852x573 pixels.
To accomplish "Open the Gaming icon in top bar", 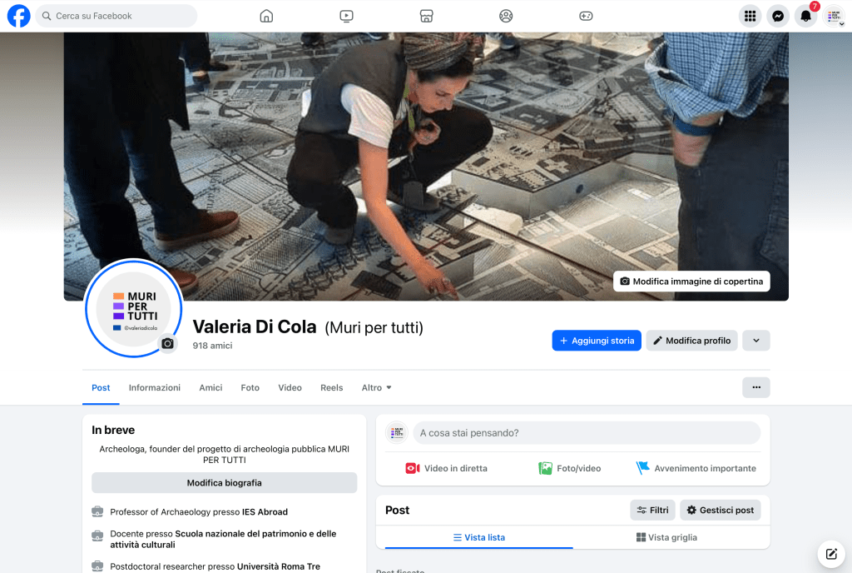I will [x=586, y=16].
